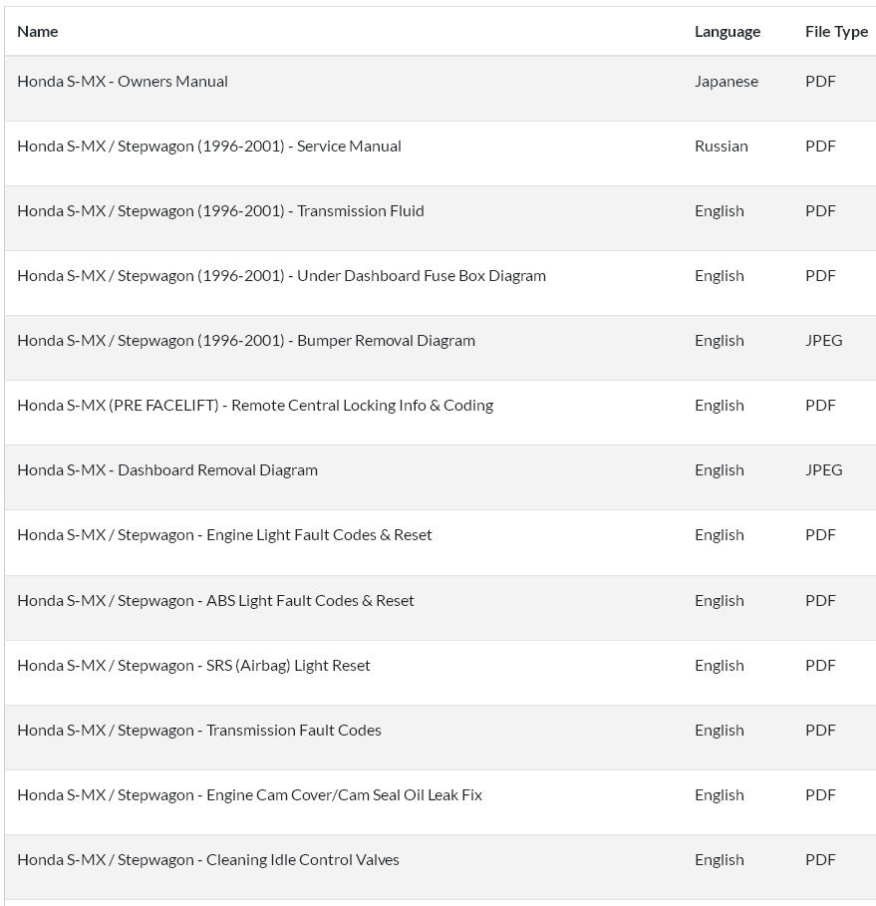876x906 pixels.
Task: Click the Japanese language cell
Action: click(x=727, y=82)
